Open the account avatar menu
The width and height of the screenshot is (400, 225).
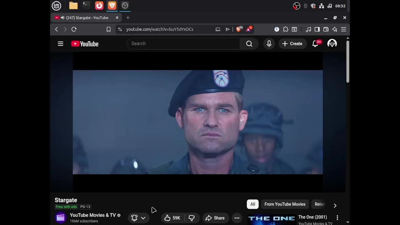pyautogui.click(x=332, y=43)
